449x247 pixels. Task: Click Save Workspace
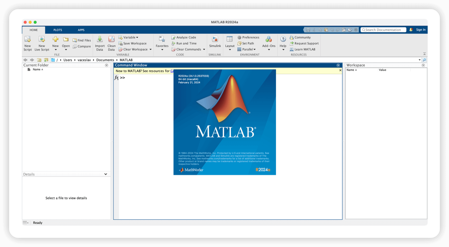(132, 43)
